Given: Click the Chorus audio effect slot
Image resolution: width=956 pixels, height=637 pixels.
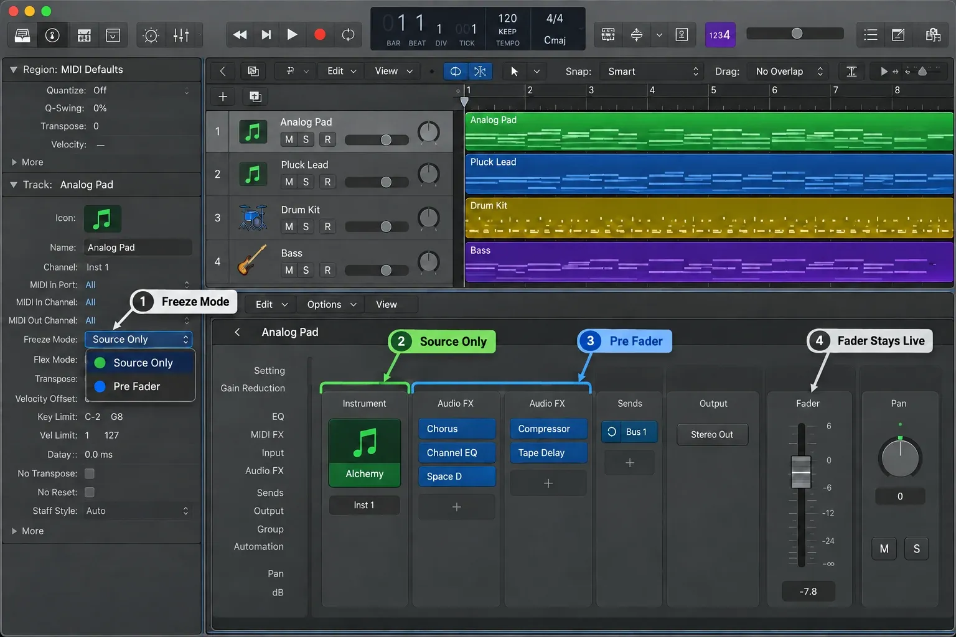Looking at the screenshot, I should [457, 429].
